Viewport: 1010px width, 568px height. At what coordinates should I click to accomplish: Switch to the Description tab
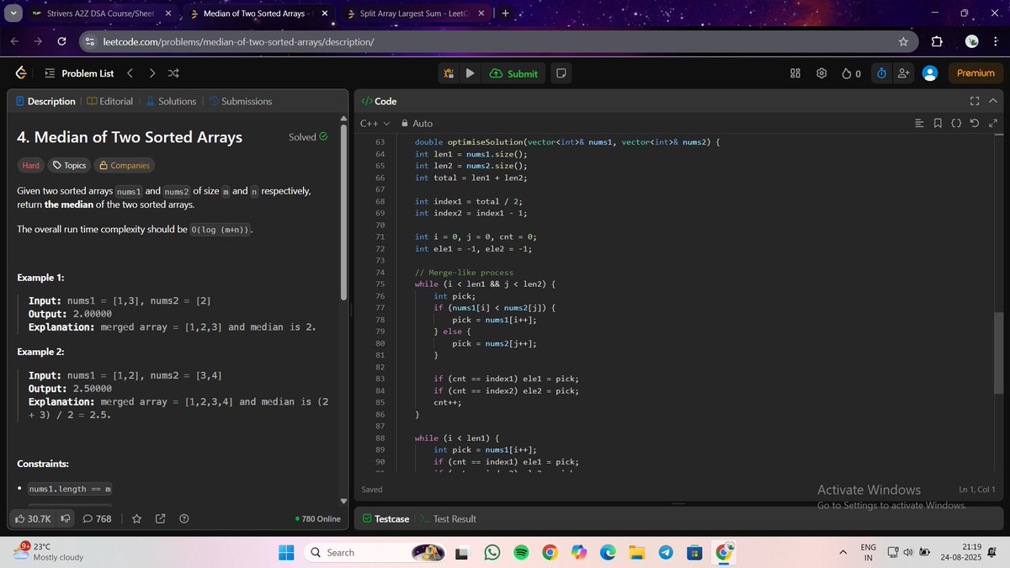click(x=45, y=101)
